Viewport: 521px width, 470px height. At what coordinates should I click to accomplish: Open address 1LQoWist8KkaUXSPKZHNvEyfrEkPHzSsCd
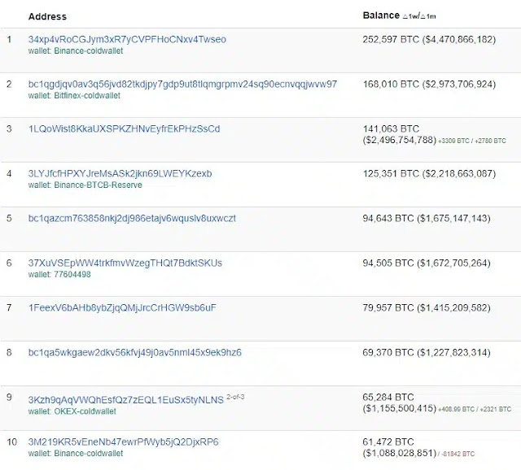click(x=124, y=129)
